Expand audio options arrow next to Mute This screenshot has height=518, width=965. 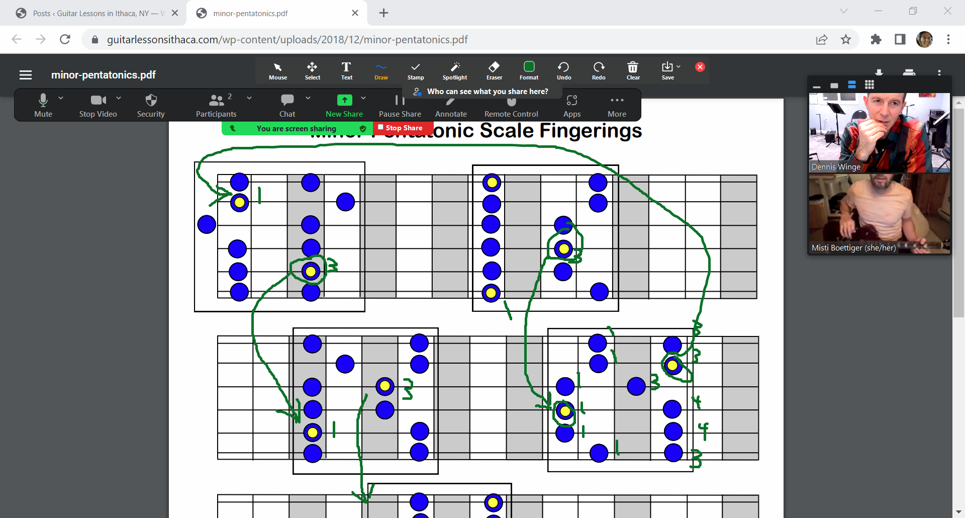point(61,98)
